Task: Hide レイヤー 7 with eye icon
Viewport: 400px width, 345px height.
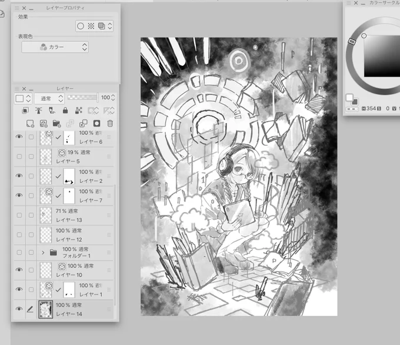Action: coord(19,195)
